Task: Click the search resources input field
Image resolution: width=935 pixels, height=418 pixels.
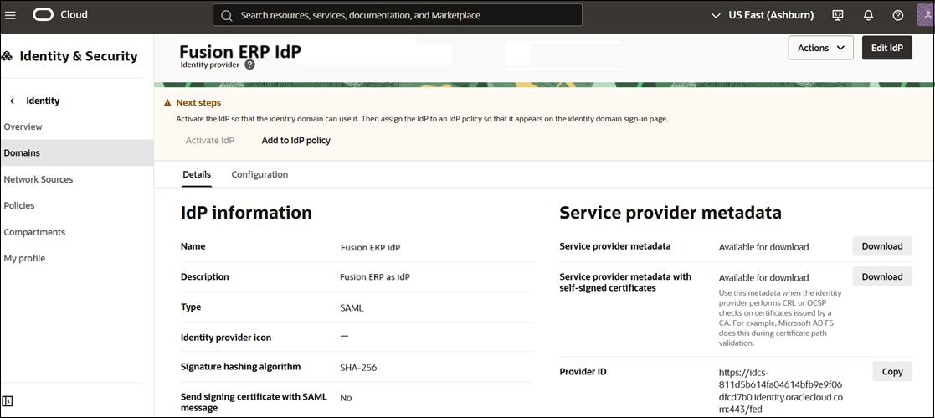Action: coord(398,16)
